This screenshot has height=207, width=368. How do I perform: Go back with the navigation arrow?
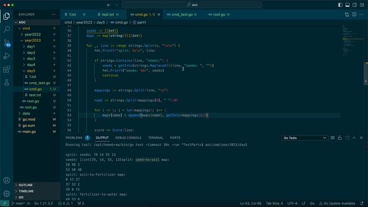[109, 5]
